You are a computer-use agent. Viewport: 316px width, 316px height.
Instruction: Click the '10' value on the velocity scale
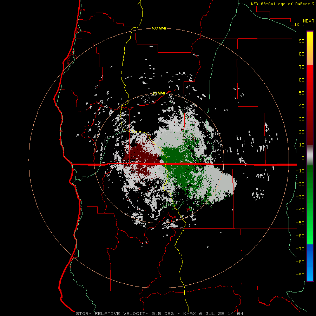coord(302,145)
